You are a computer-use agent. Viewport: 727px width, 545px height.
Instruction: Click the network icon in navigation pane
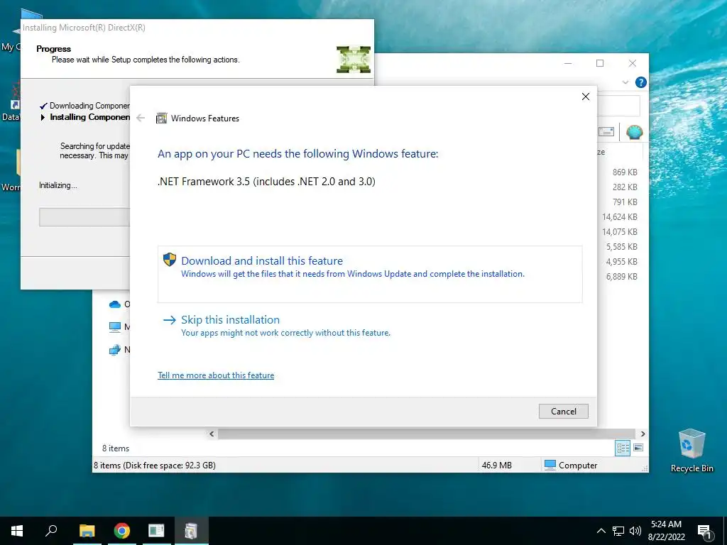(x=114, y=350)
